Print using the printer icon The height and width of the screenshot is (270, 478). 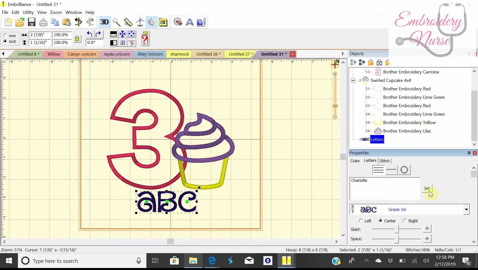[x=43, y=22]
